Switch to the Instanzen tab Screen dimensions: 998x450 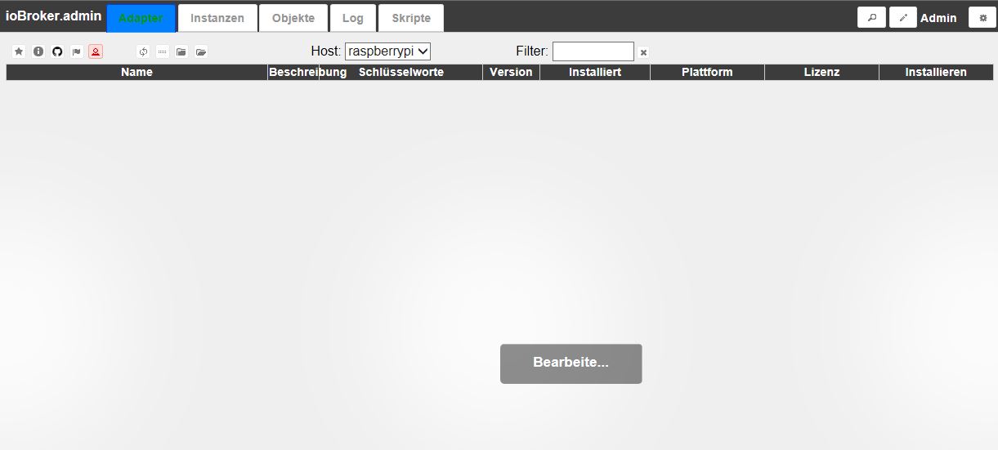[217, 18]
